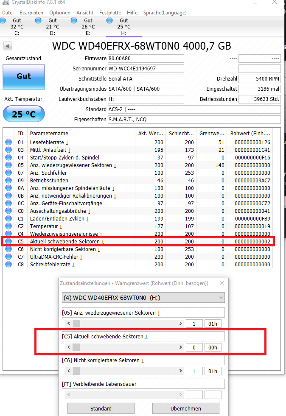Image resolution: width=286 pixels, height=416 pixels.
Task: Click the 25 °C temperature button
Action: click(x=24, y=114)
